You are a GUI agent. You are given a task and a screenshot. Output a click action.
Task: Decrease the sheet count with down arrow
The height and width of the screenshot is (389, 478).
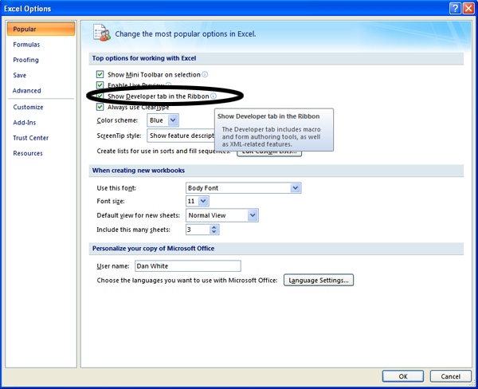[214, 232]
